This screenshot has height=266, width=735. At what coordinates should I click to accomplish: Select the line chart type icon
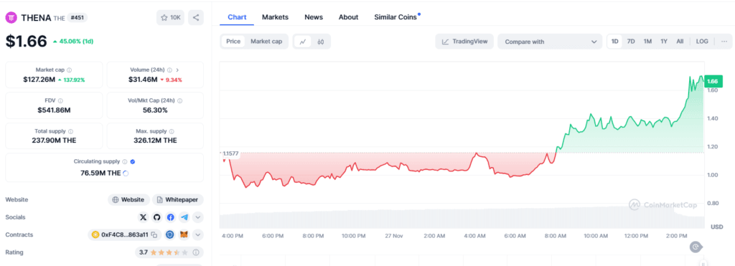coord(303,42)
